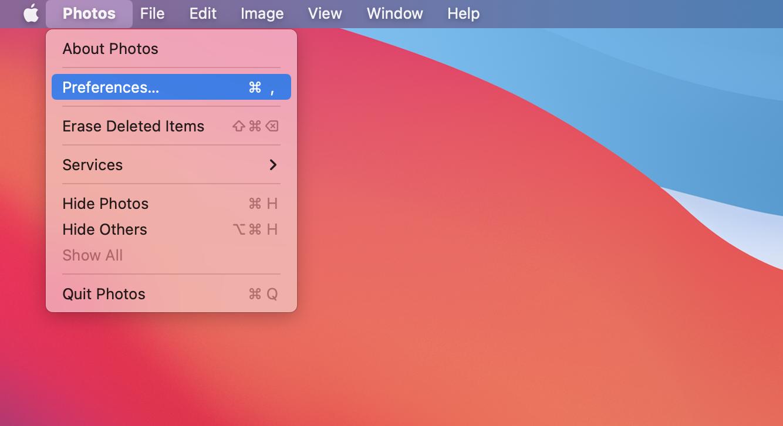
Task: Select the highlighted Preferences… item
Action: (x=111, y=87)
